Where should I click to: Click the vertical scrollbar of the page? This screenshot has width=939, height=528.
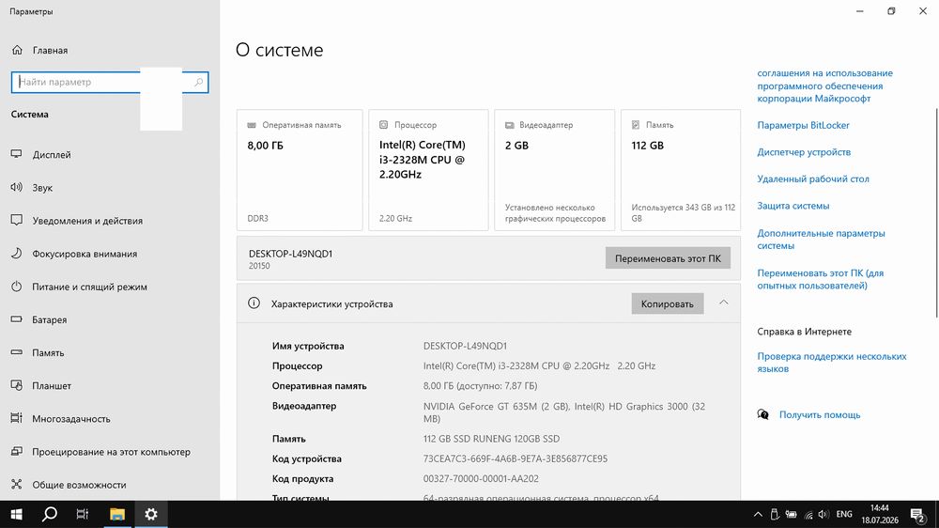936,212
